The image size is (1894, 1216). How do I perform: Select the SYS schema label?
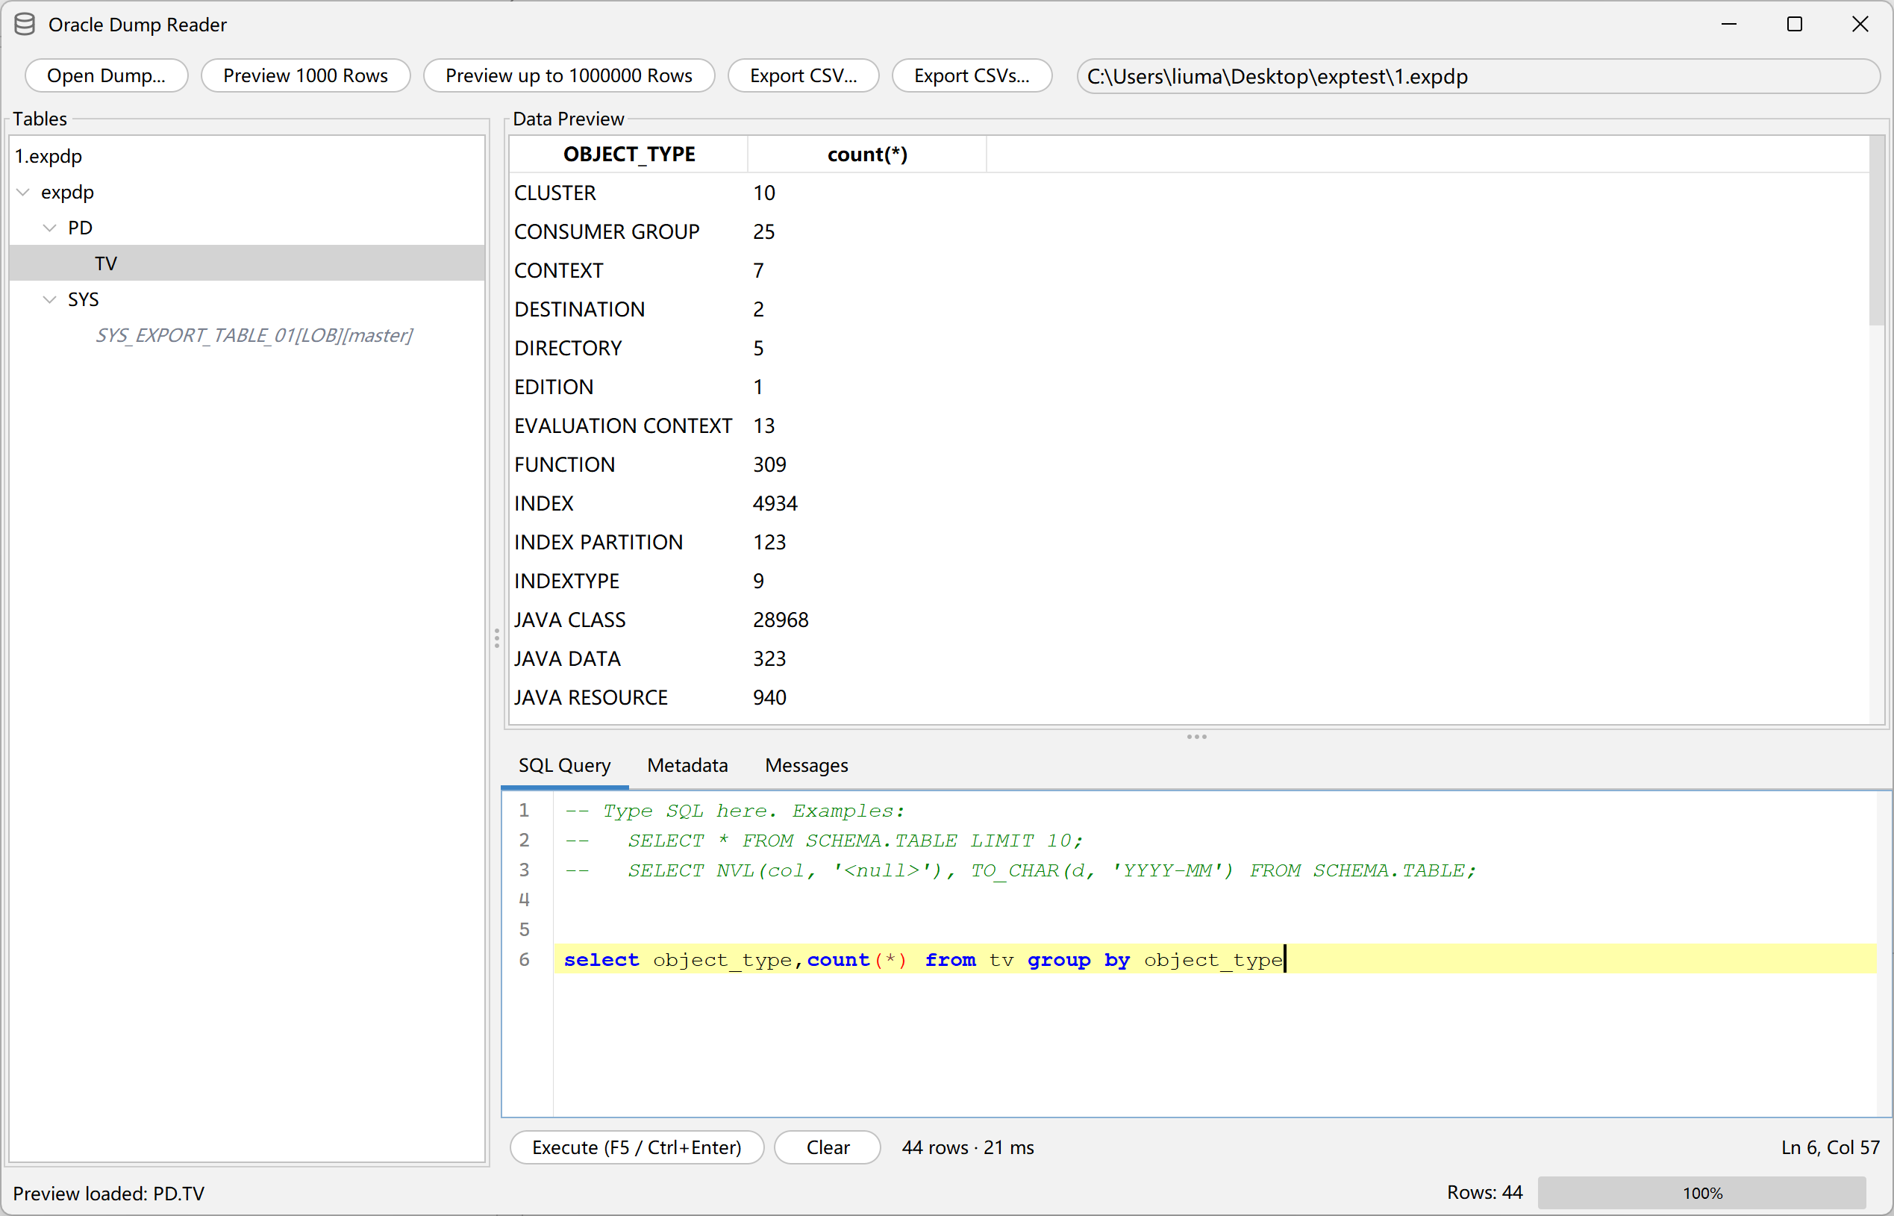[83, 300]
